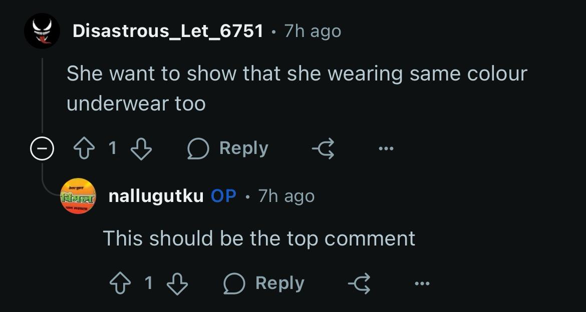The height and width of the screenshot is (312, 586).
Task: Share nallugutku's reply
Action: pyautogui.click(x=360, y=283)
